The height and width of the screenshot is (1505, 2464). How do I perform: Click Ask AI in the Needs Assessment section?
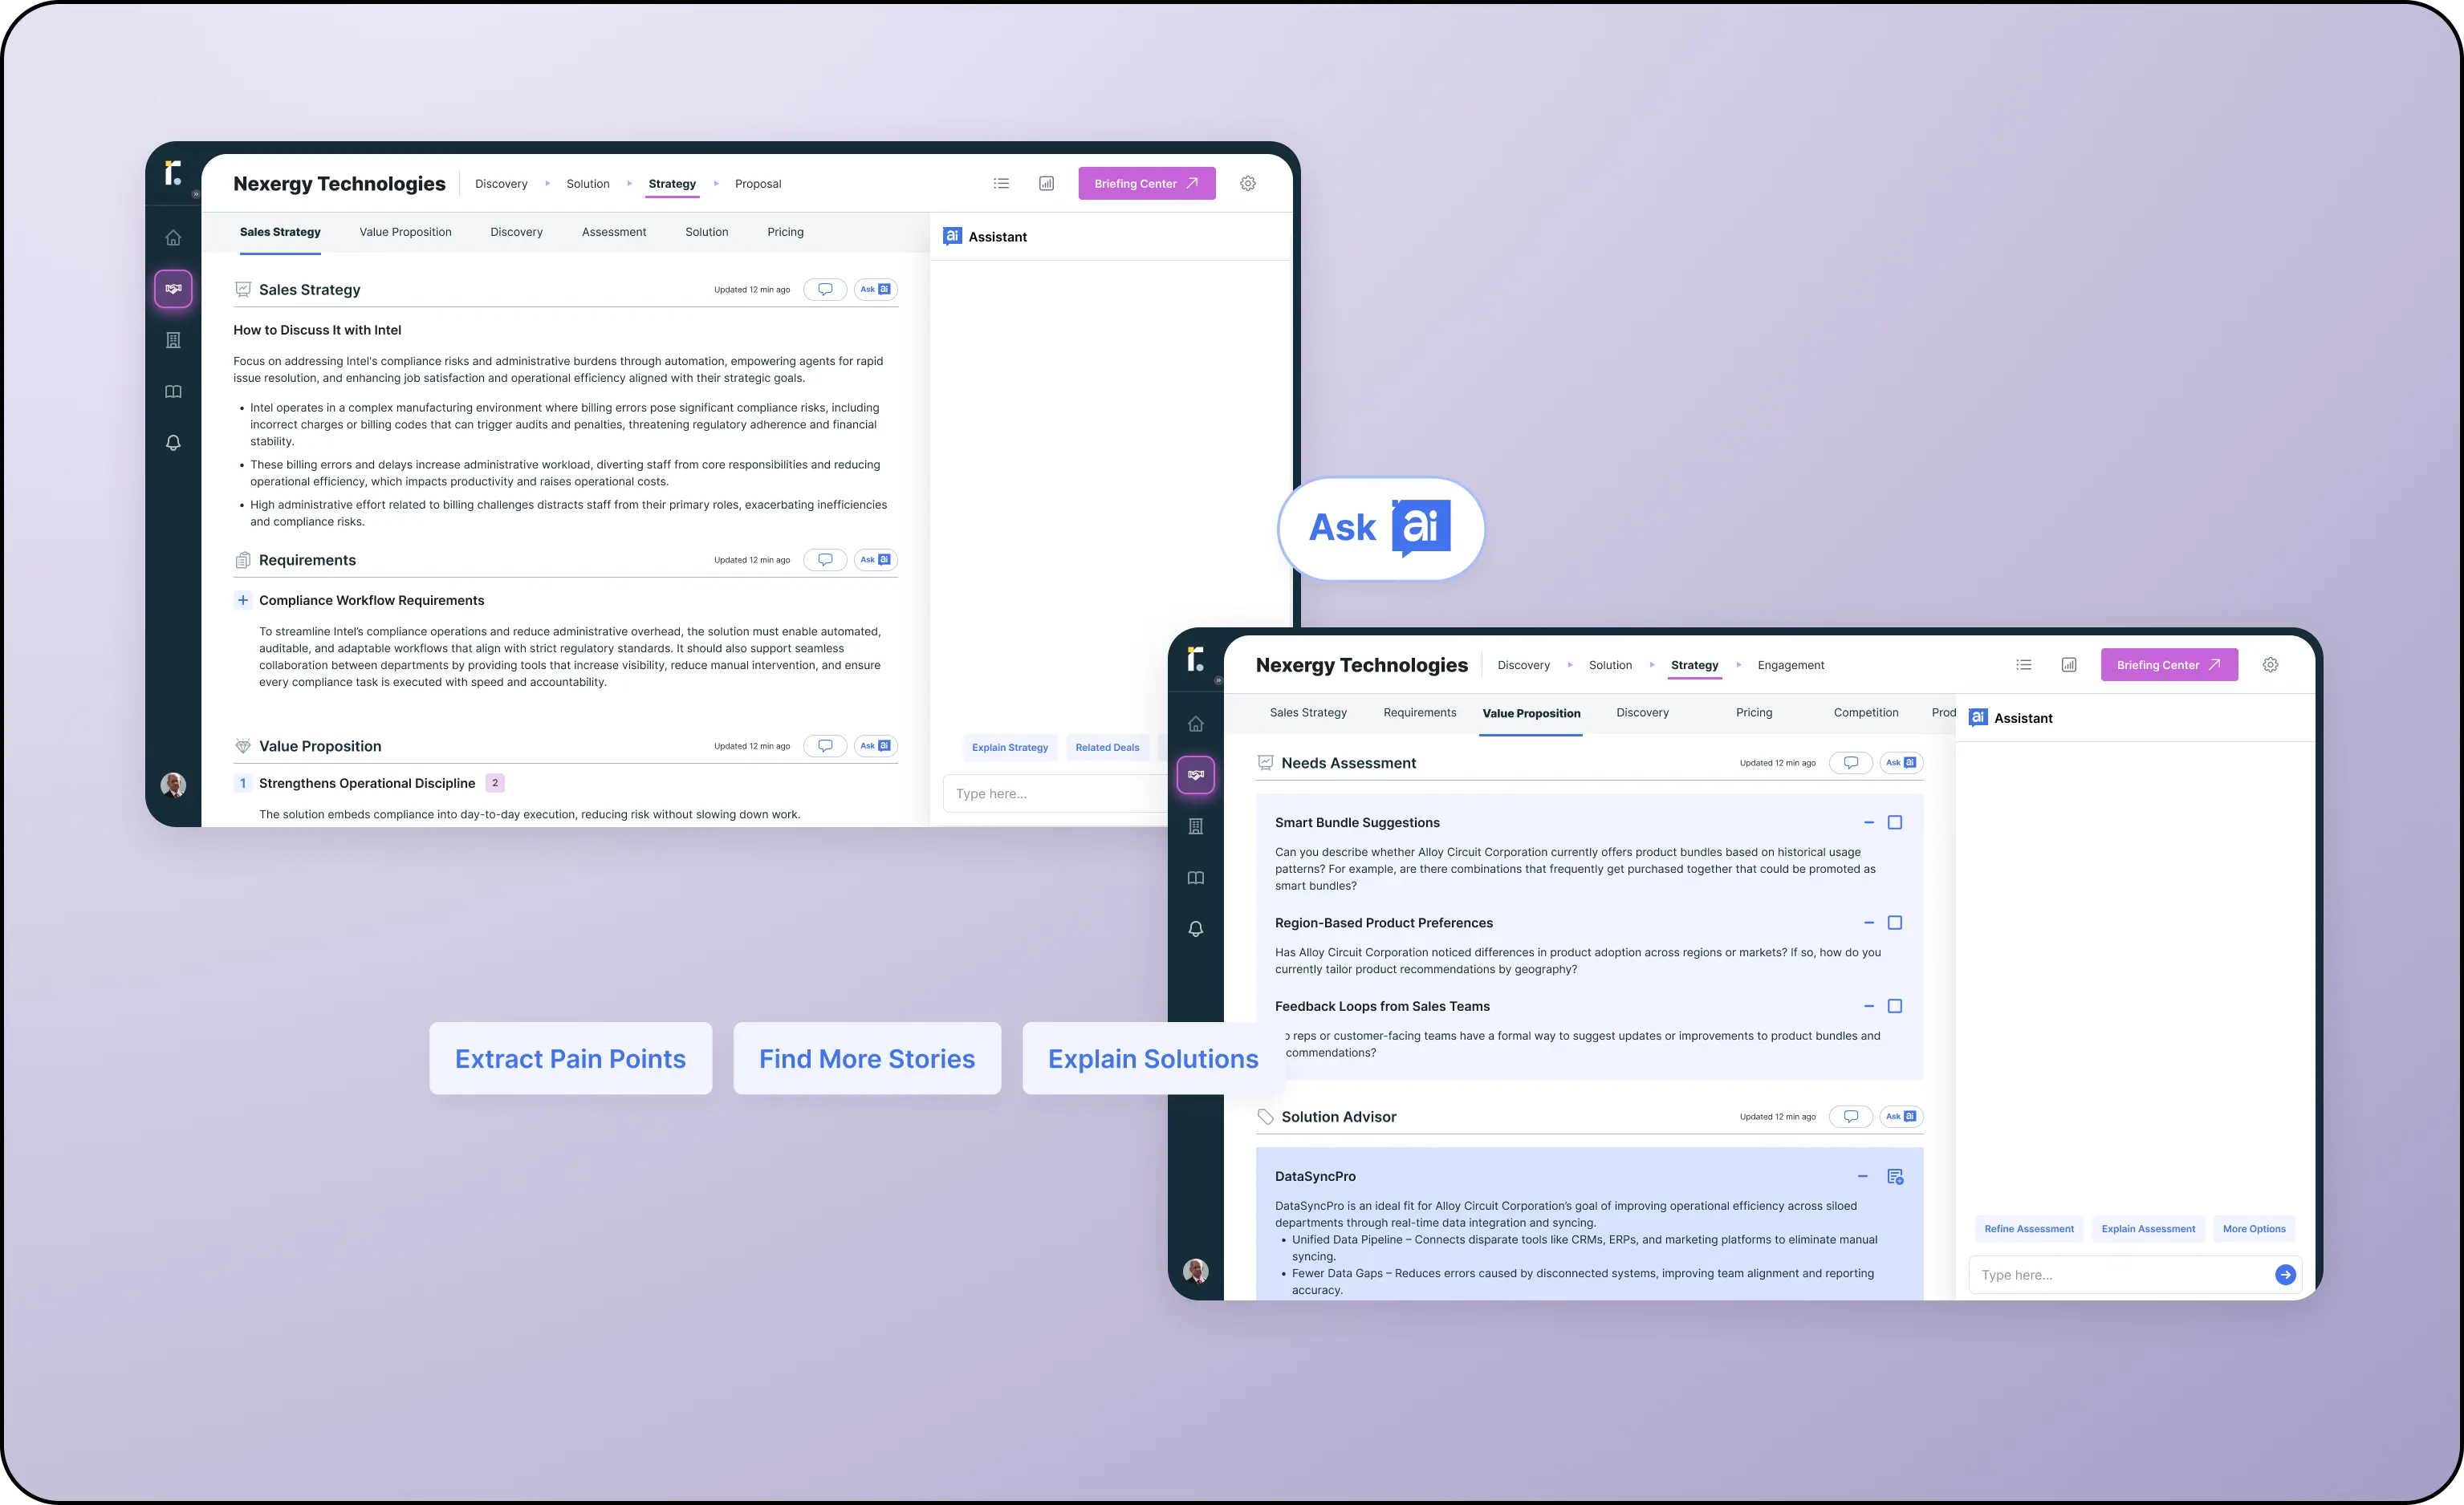1902,762
